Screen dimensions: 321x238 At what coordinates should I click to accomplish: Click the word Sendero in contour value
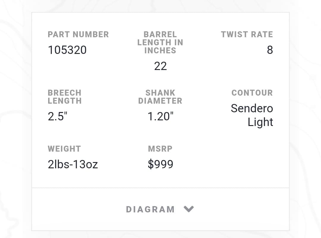[x=252, y=108]
